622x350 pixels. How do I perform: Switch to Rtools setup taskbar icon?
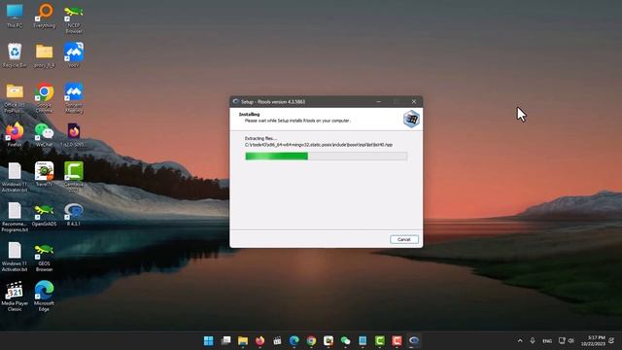coord(414,340)
